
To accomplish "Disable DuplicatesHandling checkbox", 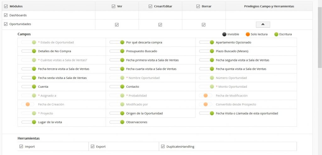I will pyautogui.click(x=163, y=147).
